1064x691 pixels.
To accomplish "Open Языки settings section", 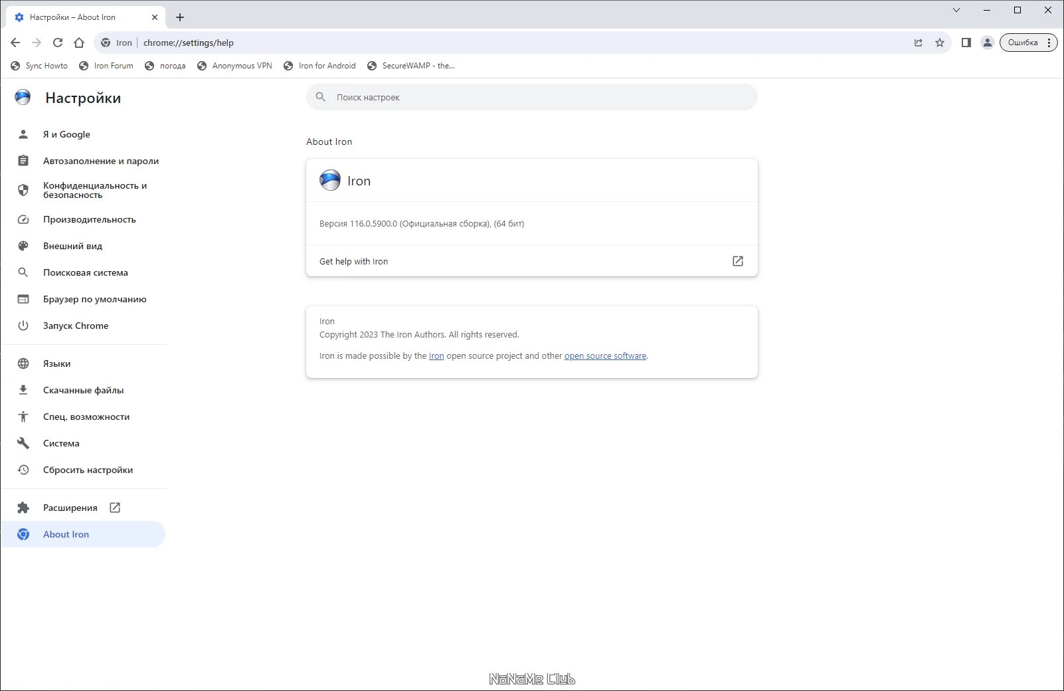I will (83, 363).
